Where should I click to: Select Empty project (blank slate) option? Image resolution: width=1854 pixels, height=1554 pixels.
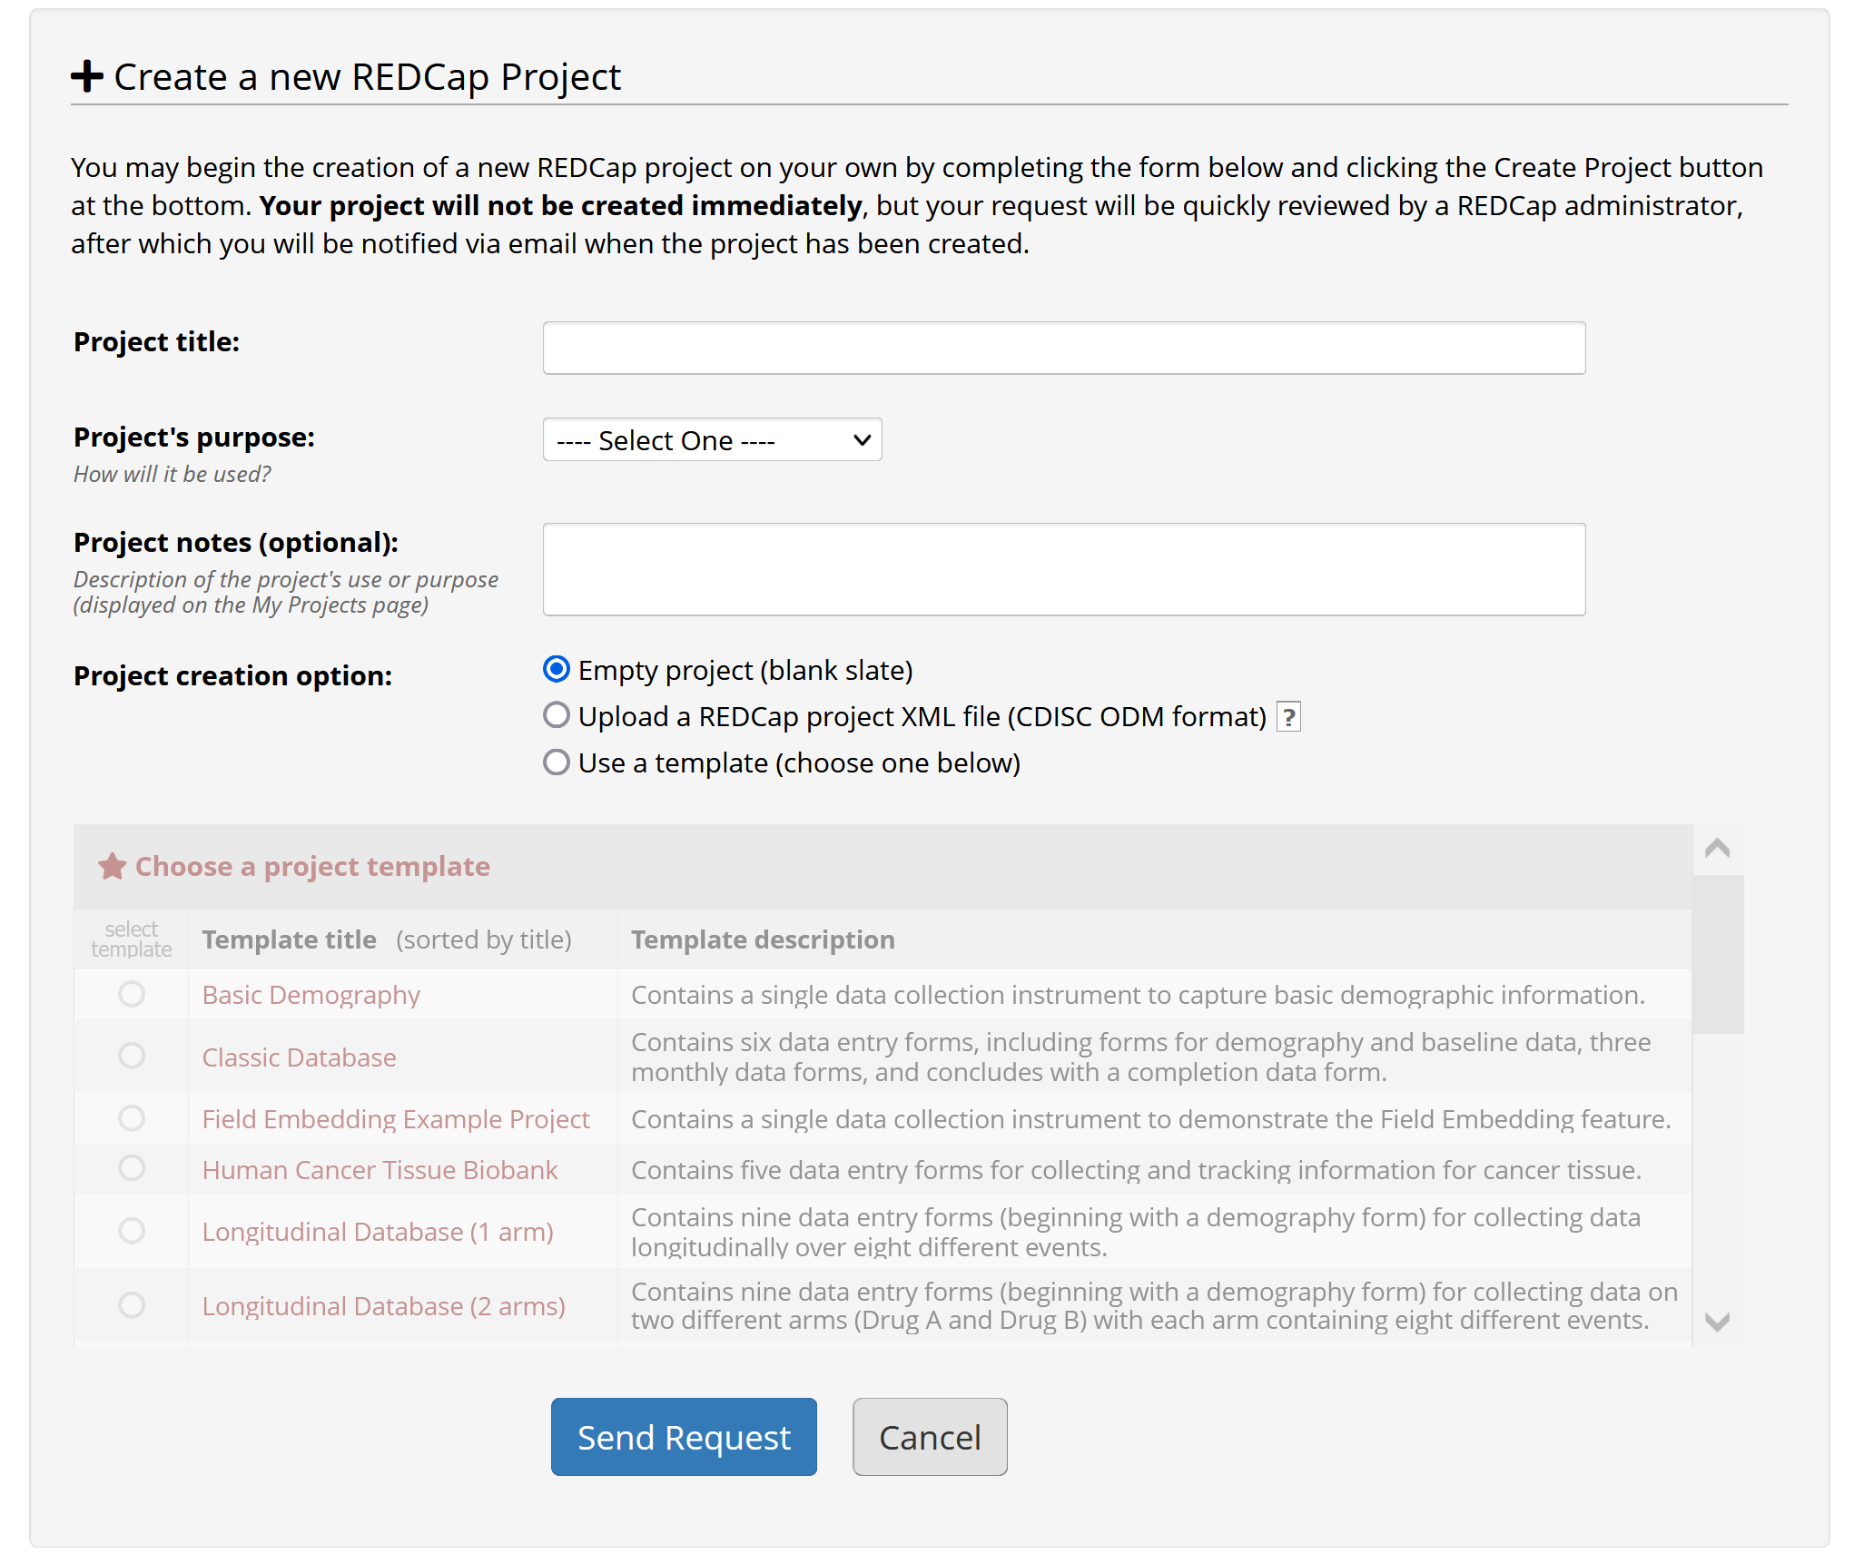[557, 669]
